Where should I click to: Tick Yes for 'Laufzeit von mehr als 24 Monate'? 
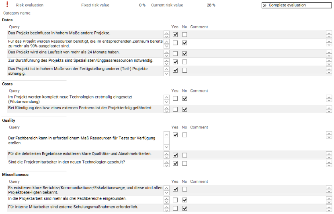coord(175,53)
